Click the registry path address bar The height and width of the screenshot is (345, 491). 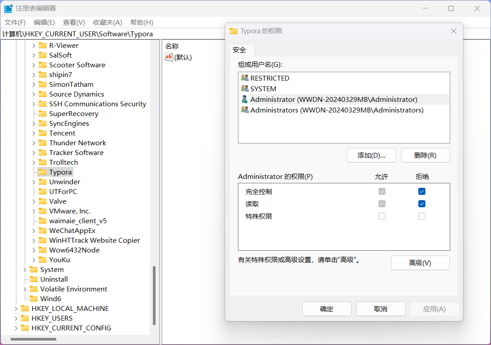point(111,34)
